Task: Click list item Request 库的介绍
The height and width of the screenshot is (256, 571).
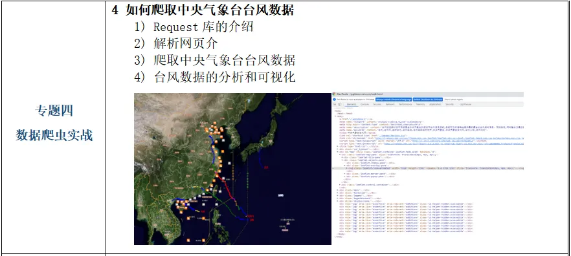Action: click(x=203, y=27)
